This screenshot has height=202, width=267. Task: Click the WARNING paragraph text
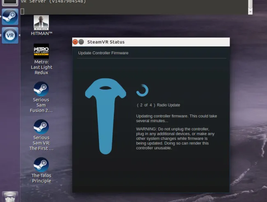(175, 138)
